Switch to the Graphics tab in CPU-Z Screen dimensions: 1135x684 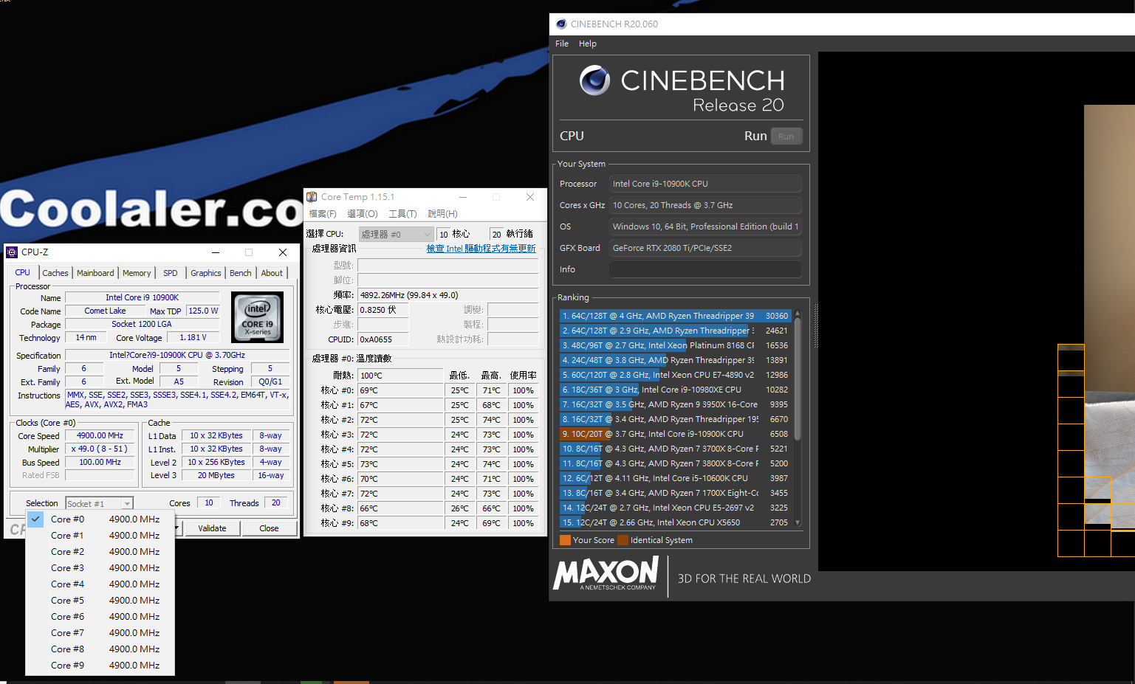206,273
